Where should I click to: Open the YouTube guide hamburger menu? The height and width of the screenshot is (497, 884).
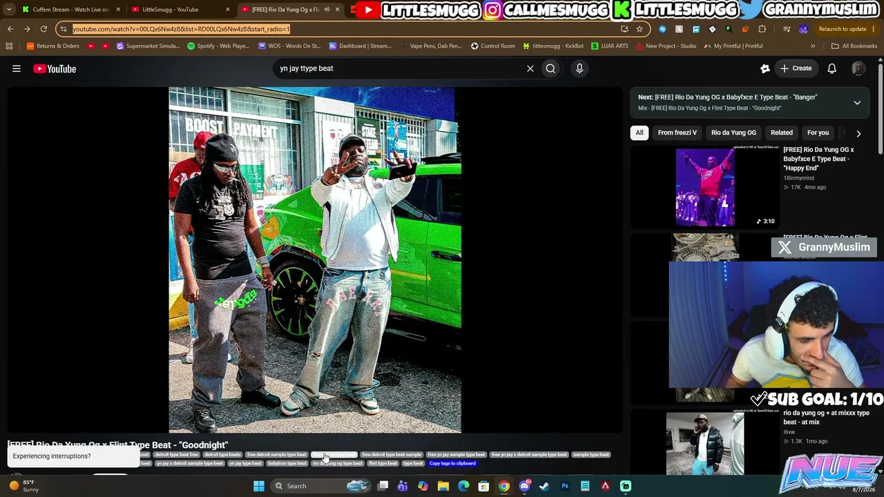(17, 68)
